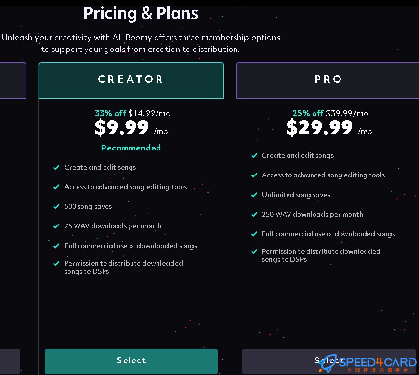Click the '33% off' discount text

(x=110, y=113)
